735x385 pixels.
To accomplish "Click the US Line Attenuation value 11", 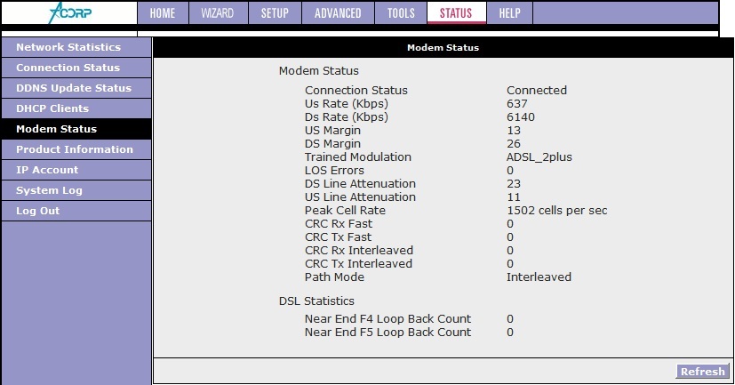I will [x=514, y=197].
